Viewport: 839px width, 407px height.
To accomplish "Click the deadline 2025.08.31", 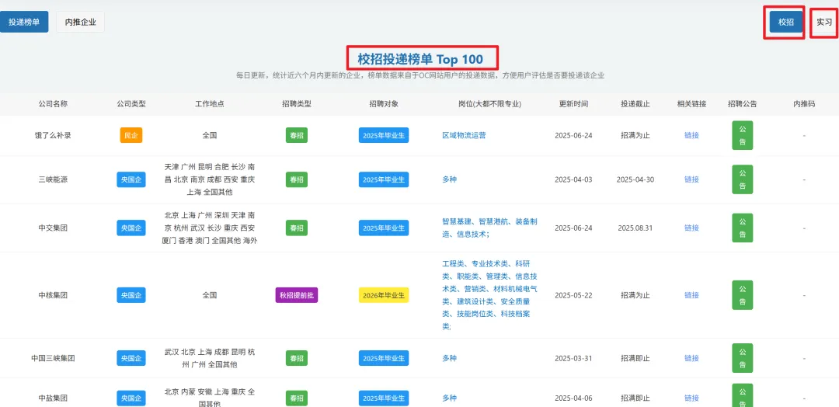I will click(x=635, y=228).
